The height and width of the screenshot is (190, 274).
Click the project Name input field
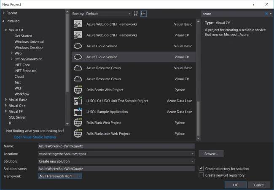point(116,146)
